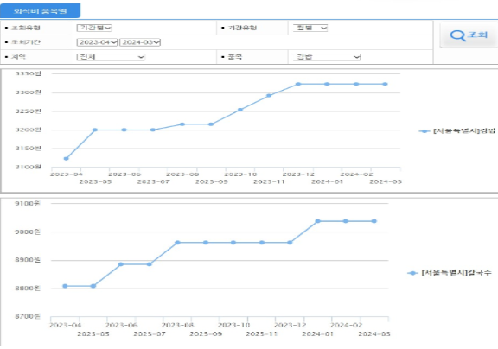This screenshot has height=349, width=498.
Task: Click the magnifier icon in the 조회 button
Action: pyautogui.click(x=457, y=35)
